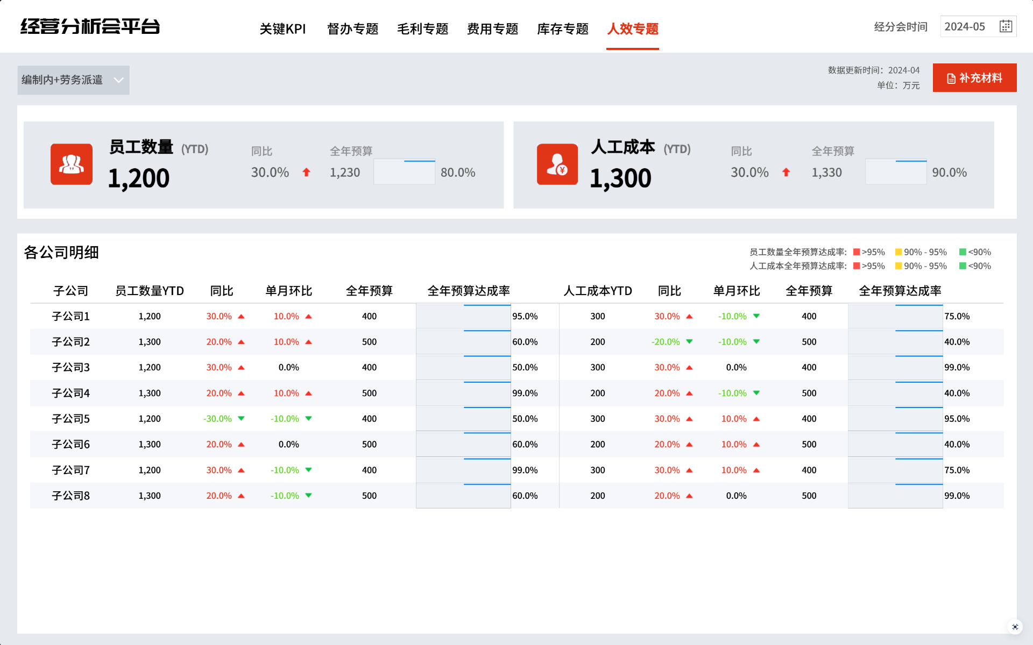Viewport: 1033px width, 645px height.
Task: Click the green <90% legend swatch for 人工成本
Action: tap(963, 266)
